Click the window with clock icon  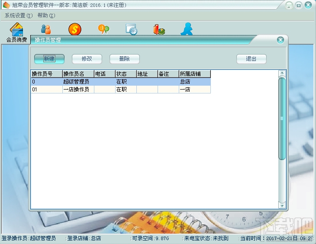click(x=132, y=29)
